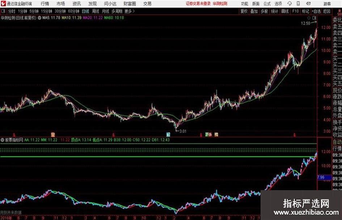Click the MA5: 11.78 value
342x220 pixels.
[x=51, y=18]
